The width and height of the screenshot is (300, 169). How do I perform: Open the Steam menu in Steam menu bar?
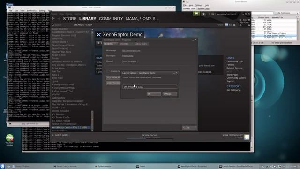(x=54, y=14)
